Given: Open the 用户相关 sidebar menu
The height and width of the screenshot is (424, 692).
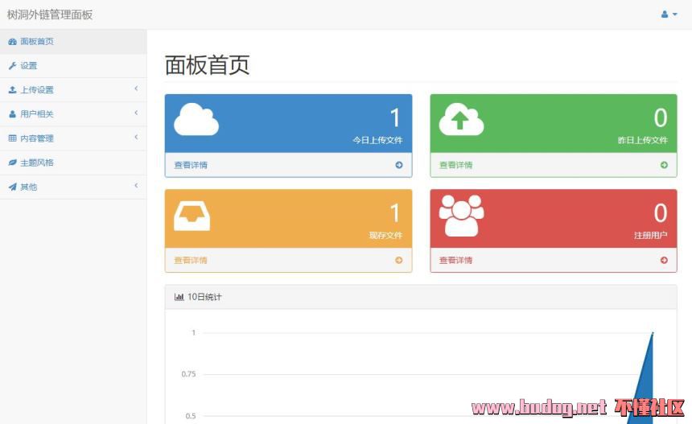Looking at the screenshot, I should [73, 114].
